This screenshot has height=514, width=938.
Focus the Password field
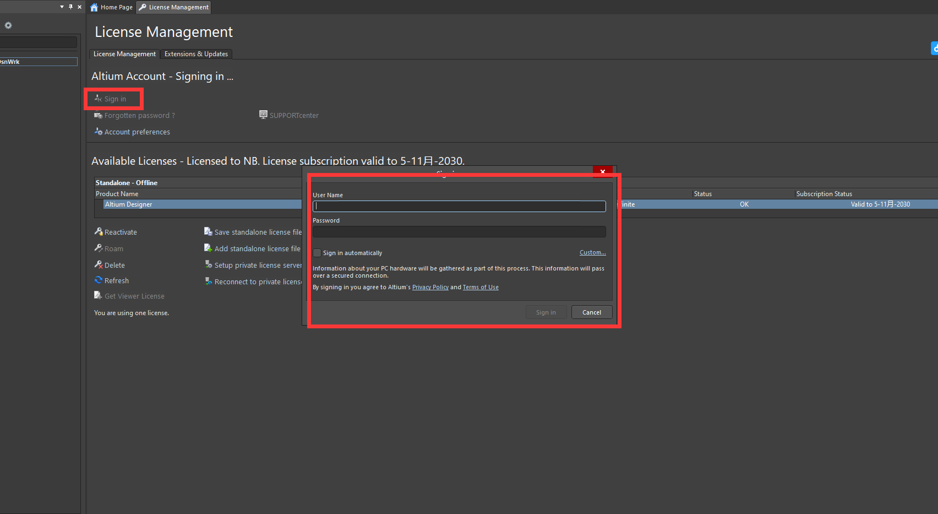coord(459,231)
